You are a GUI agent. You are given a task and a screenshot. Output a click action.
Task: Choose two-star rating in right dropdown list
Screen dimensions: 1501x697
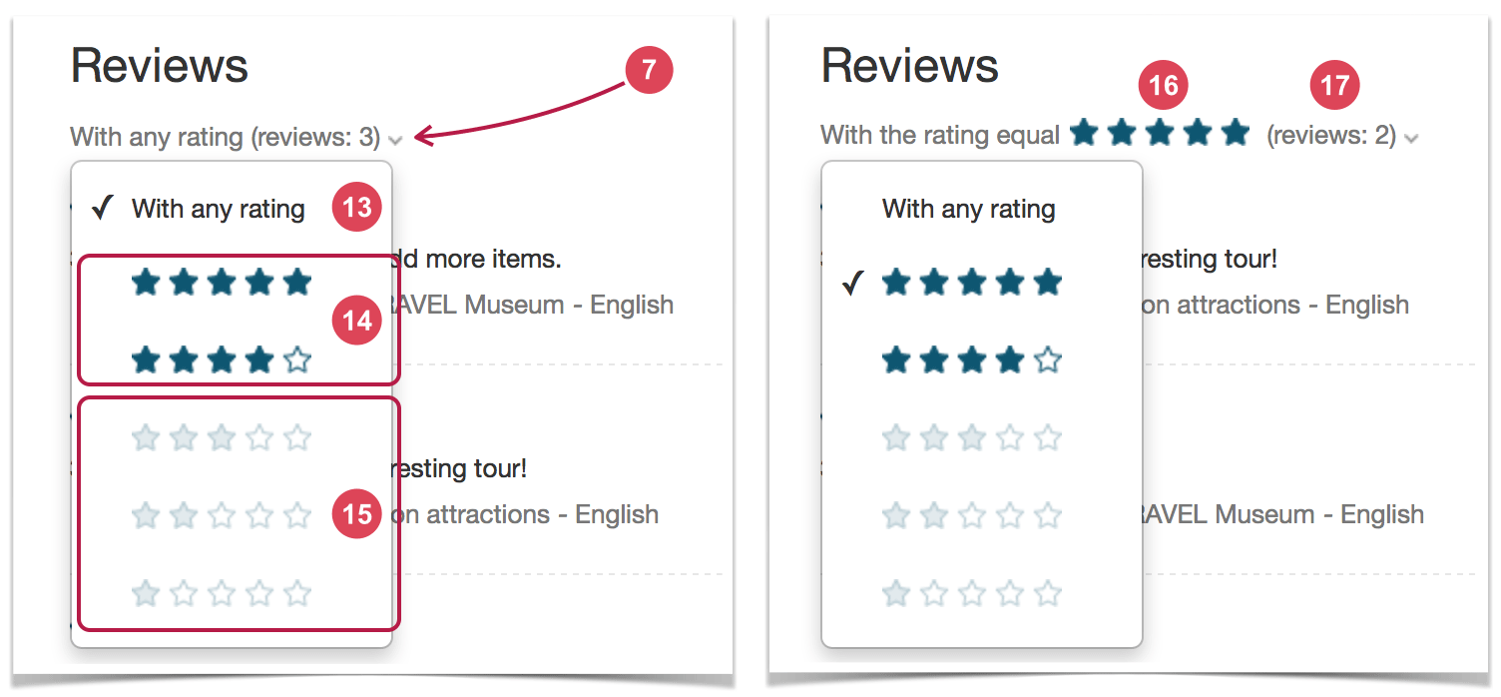pos(972,515)
